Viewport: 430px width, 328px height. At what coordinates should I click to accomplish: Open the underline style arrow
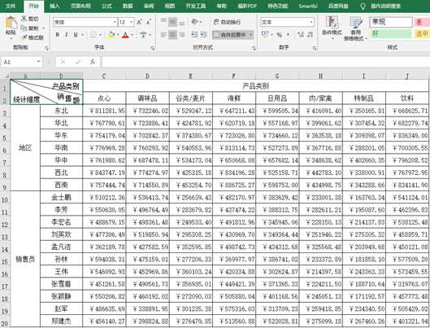[x=82, y=35]
